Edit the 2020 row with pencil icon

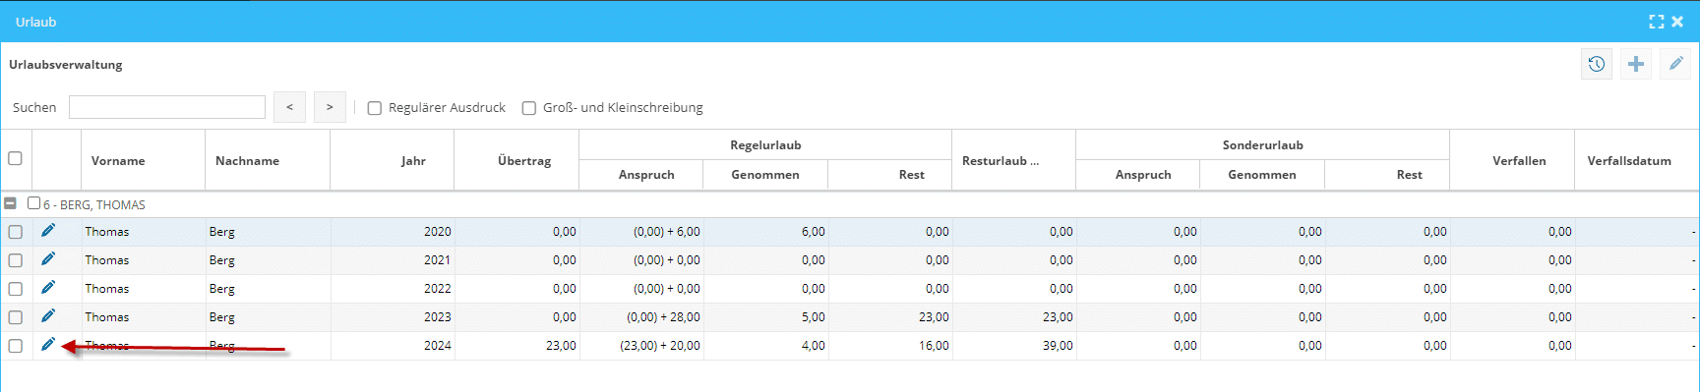pos(47,231)
